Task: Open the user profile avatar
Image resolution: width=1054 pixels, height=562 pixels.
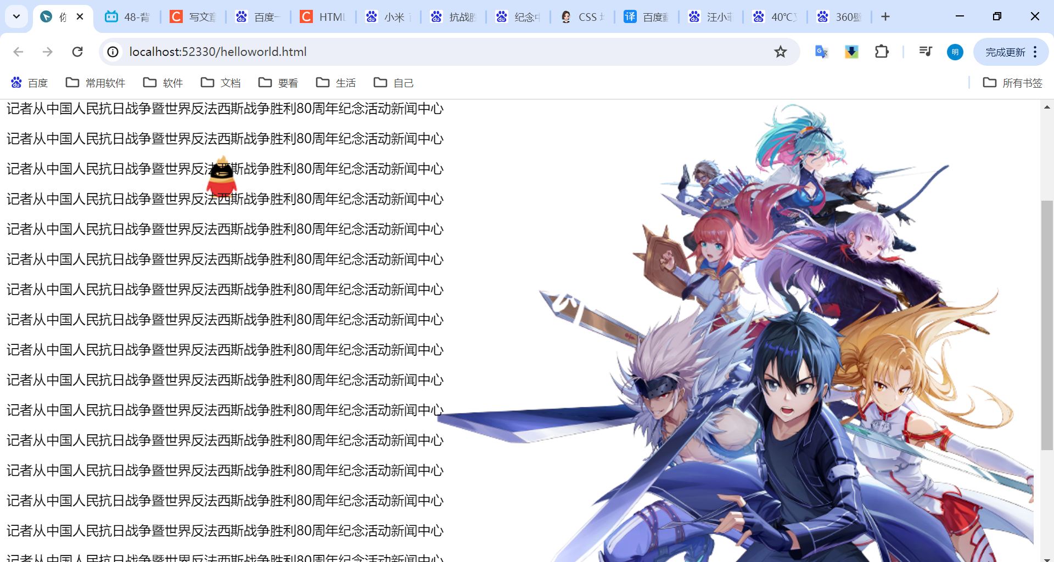Action: pyautogui.click(x=955, y=52)
